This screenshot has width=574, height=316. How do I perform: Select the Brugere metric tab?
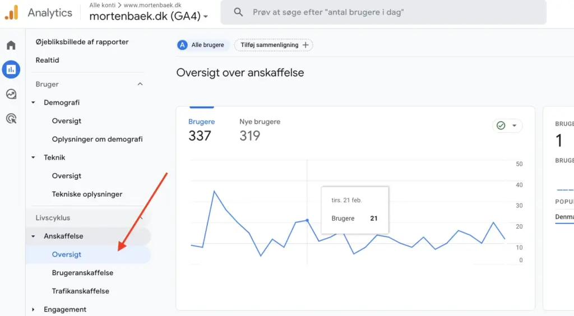pyautogui.click(x=201, y=129)
